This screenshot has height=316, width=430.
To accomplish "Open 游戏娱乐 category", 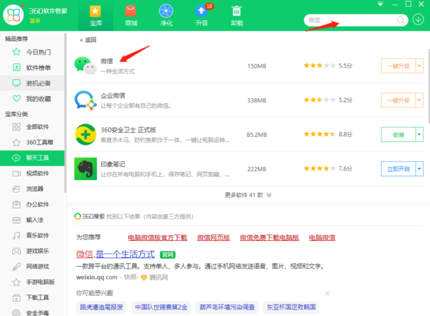I will 32,251.
